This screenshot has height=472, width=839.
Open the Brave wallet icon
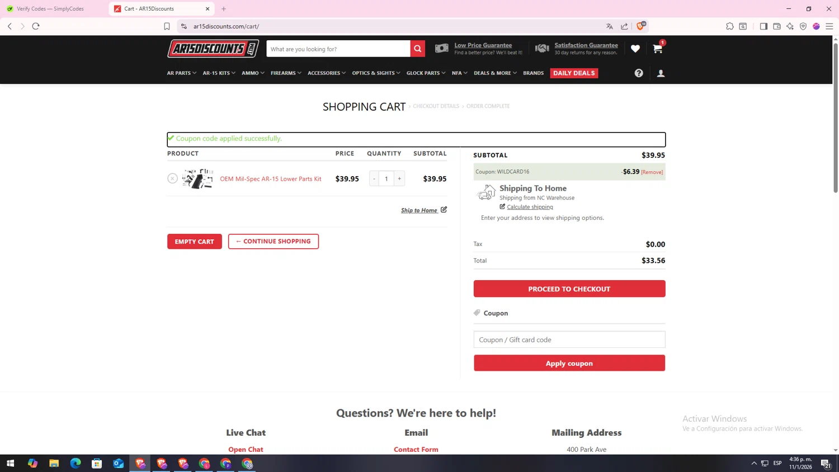(777, 26)
